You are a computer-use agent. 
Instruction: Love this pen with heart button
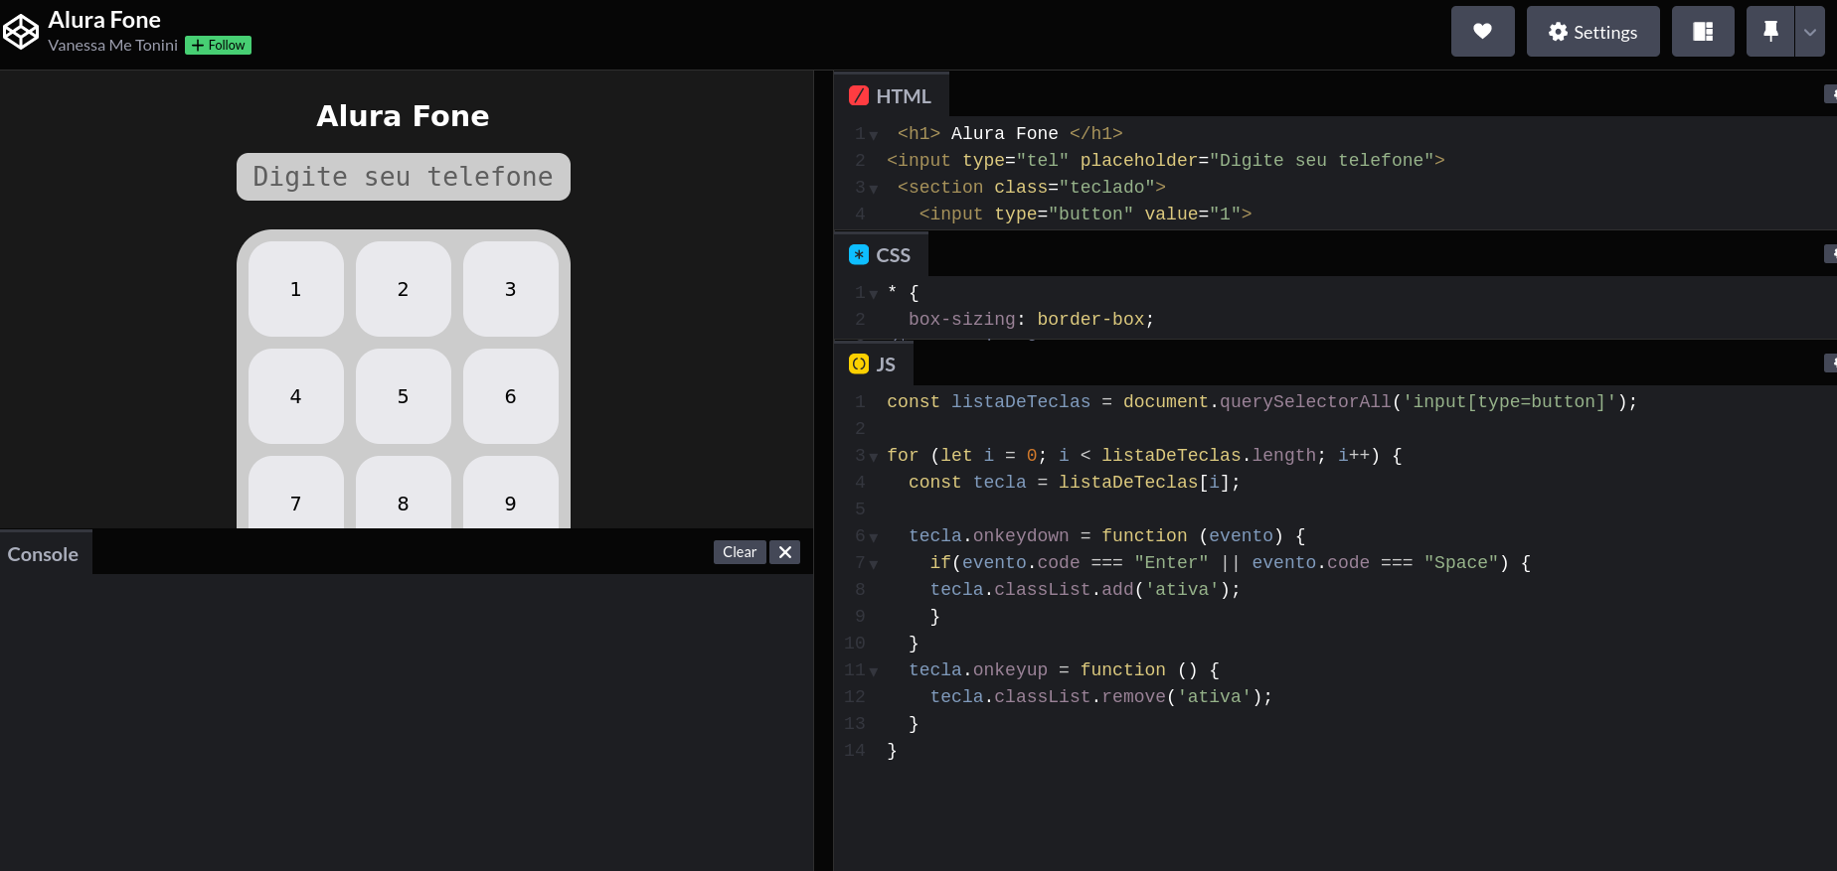(1482, 32)
